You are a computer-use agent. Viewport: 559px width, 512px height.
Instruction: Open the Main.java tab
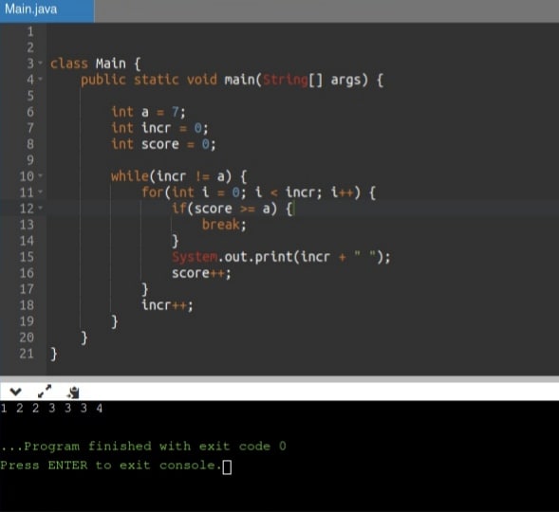47,10
